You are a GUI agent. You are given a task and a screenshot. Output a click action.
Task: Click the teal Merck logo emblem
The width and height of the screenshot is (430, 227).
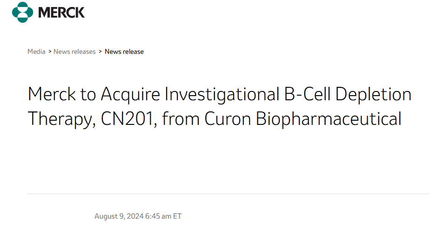(22, 13)
